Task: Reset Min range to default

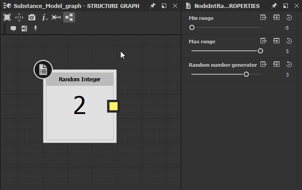Action: tap(289, 18)
